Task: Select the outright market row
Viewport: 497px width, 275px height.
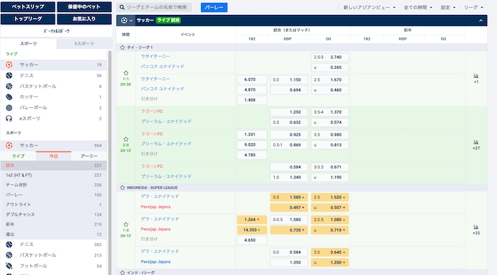Action: tap(53, 205)
